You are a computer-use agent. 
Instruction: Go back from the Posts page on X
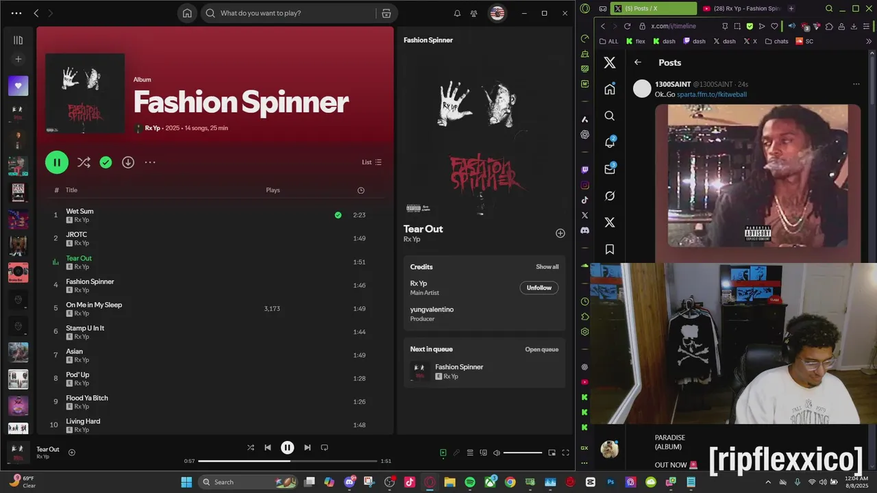pos(638,62)
